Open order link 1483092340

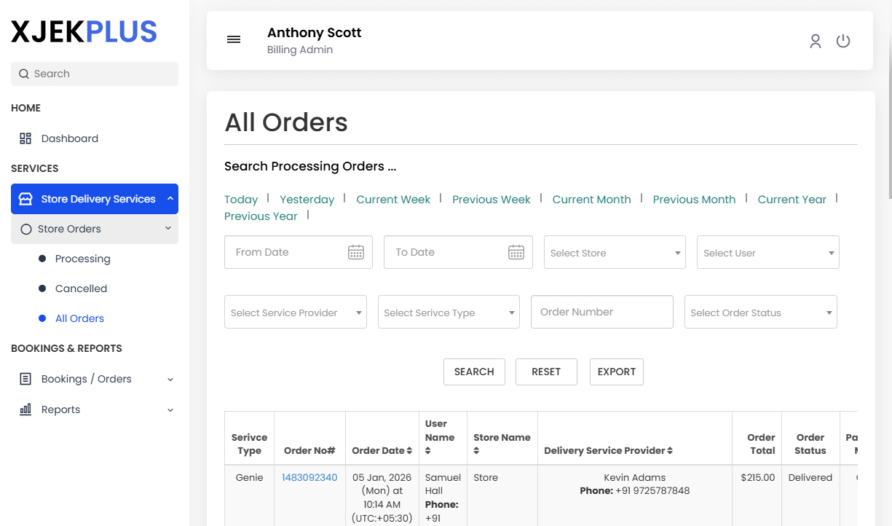point(309,476)
